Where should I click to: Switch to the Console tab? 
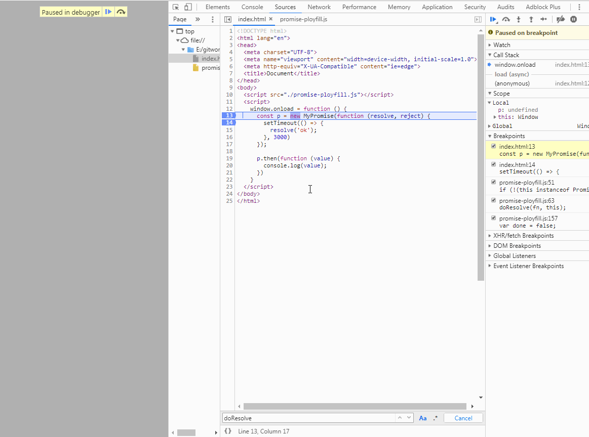coord(252,7)
